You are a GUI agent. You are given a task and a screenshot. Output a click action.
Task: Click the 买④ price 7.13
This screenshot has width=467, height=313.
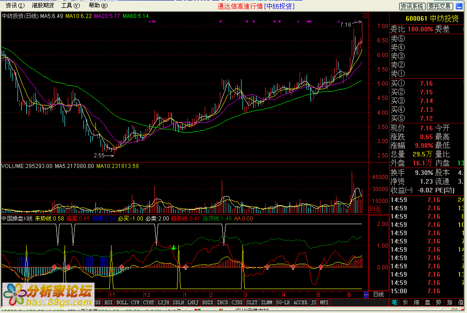(426, 110)
